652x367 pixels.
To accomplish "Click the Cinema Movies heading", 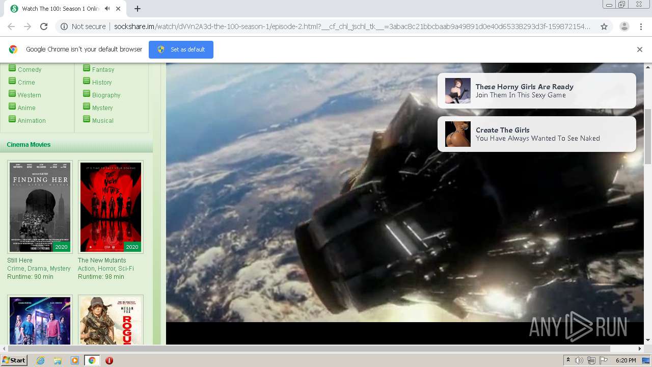I will (x=29, y=145).
